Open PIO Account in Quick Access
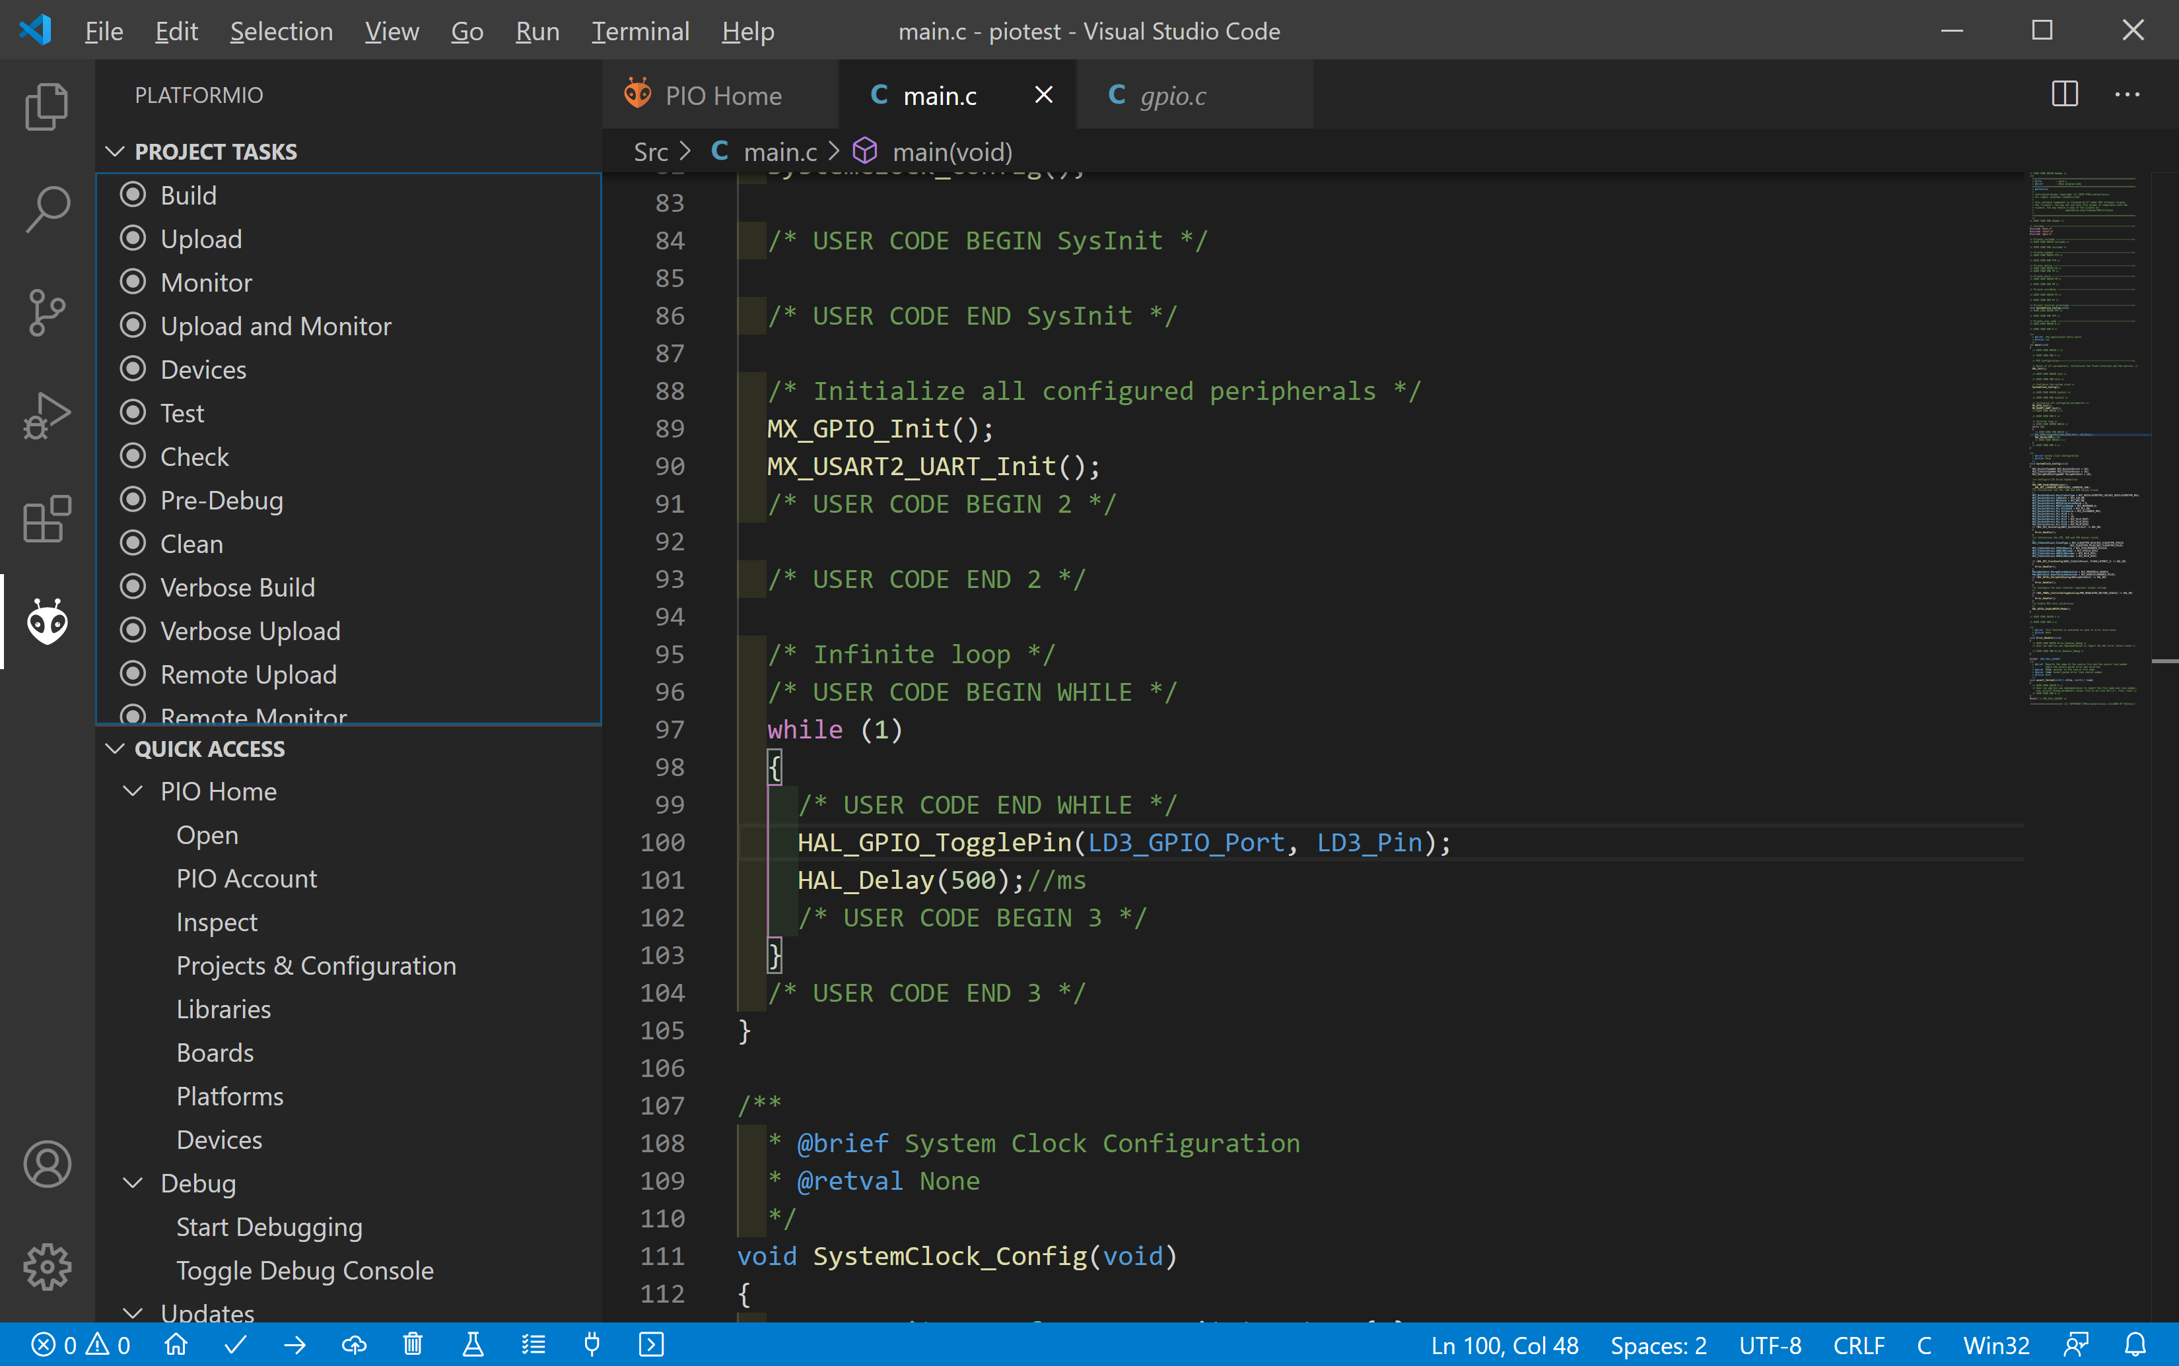The height and width of the screenshot is (1366, 2179). pyautogui.click(x=246, y=878)
